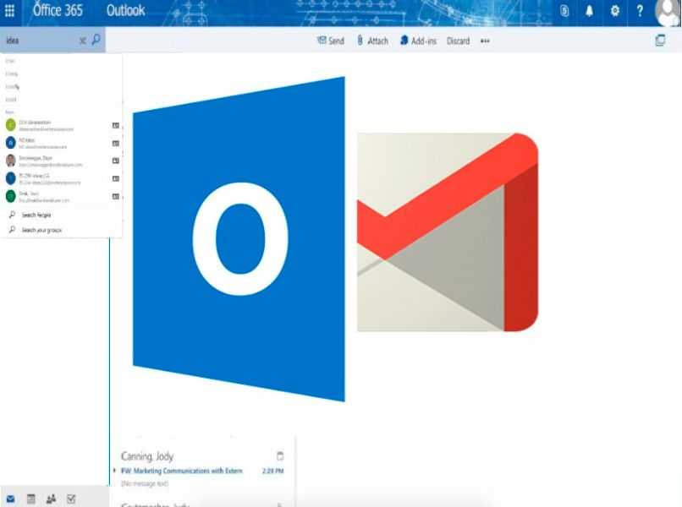Discard the current draft

pos(458,40)
